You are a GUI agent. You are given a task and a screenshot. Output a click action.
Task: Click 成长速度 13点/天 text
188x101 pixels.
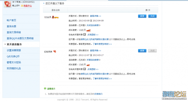click(77, 65)
